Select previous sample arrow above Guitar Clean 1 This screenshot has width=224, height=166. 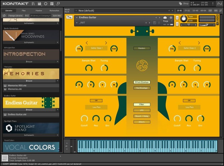pos(87,43)
